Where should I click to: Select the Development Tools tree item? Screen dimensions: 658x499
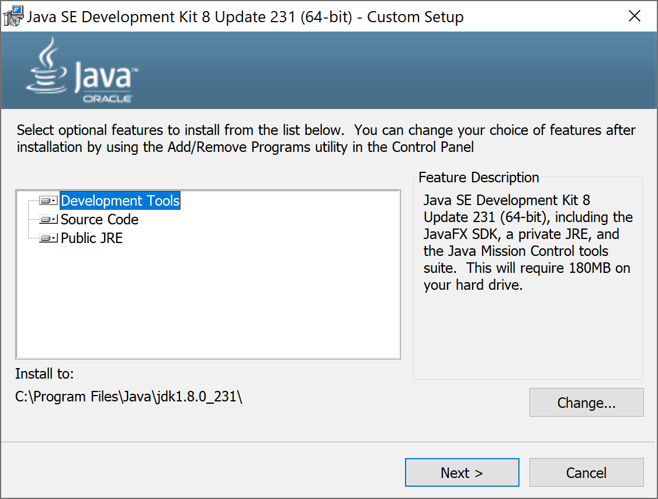[120, 200]
